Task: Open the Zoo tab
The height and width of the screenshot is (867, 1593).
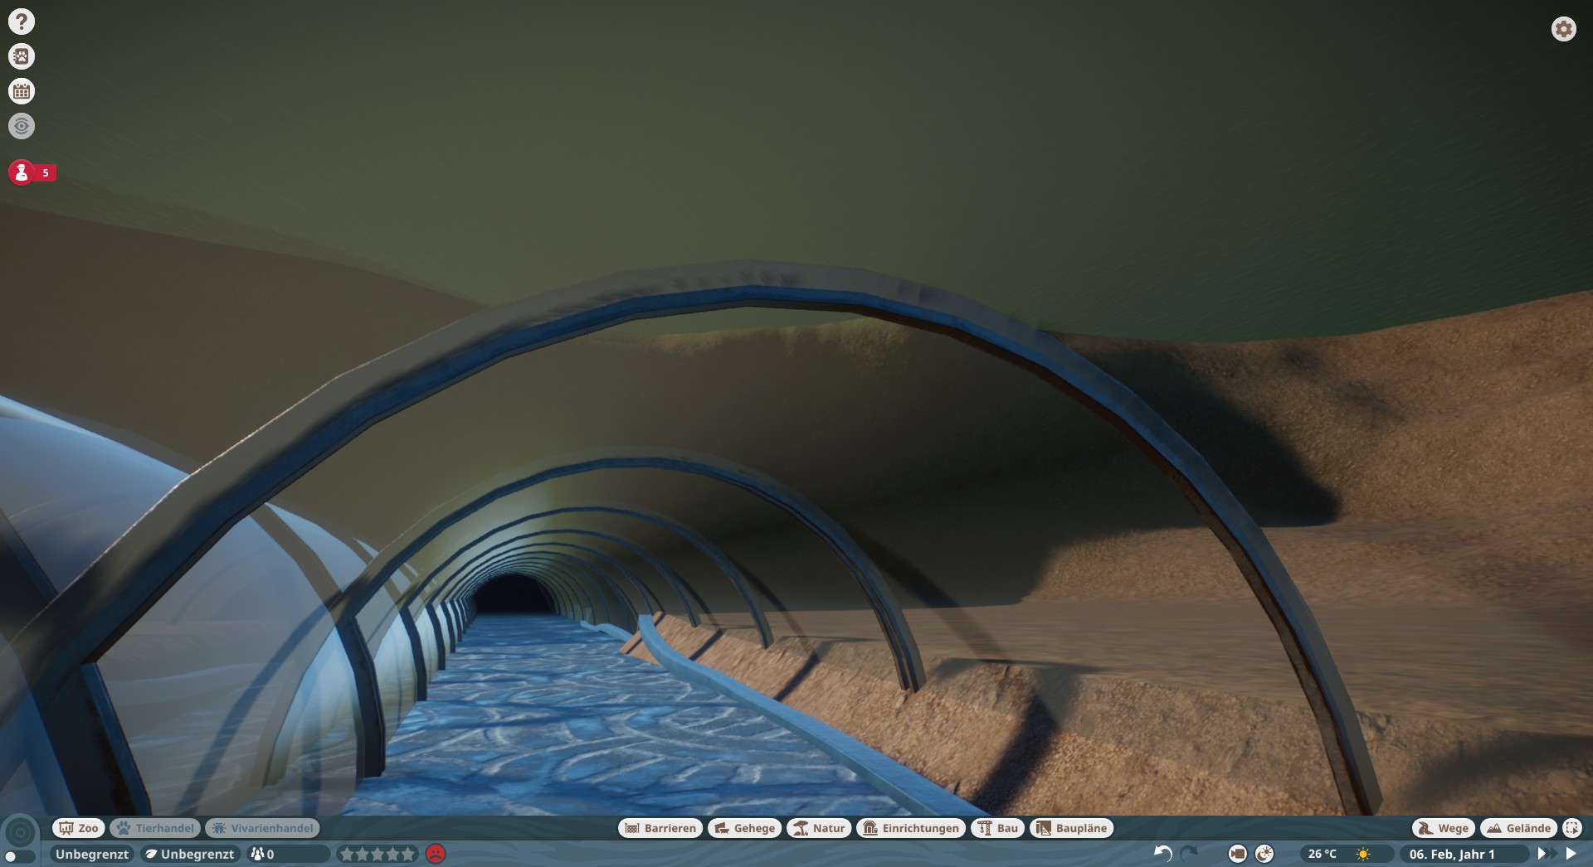Action: [x=79, y=828]
